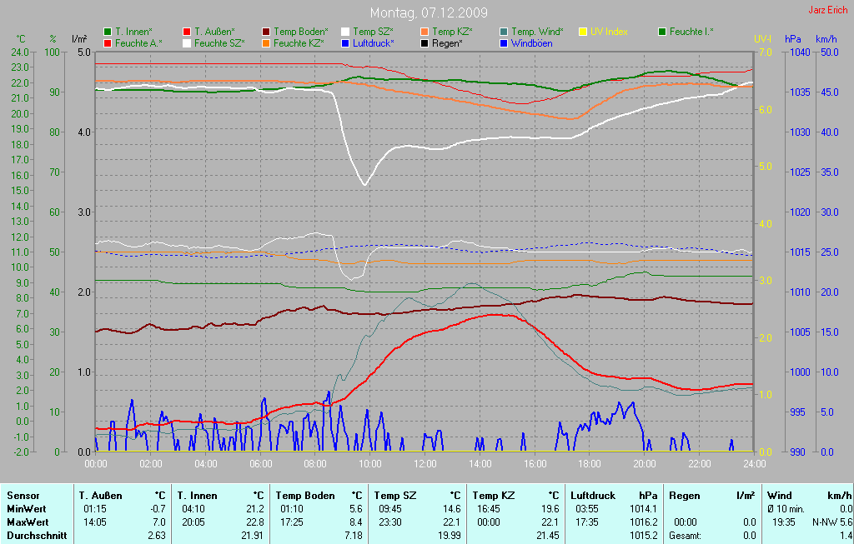The image size is (854, 544).
Task: Click the Feuchte A. red legend swatch
Action: [108, 43]
